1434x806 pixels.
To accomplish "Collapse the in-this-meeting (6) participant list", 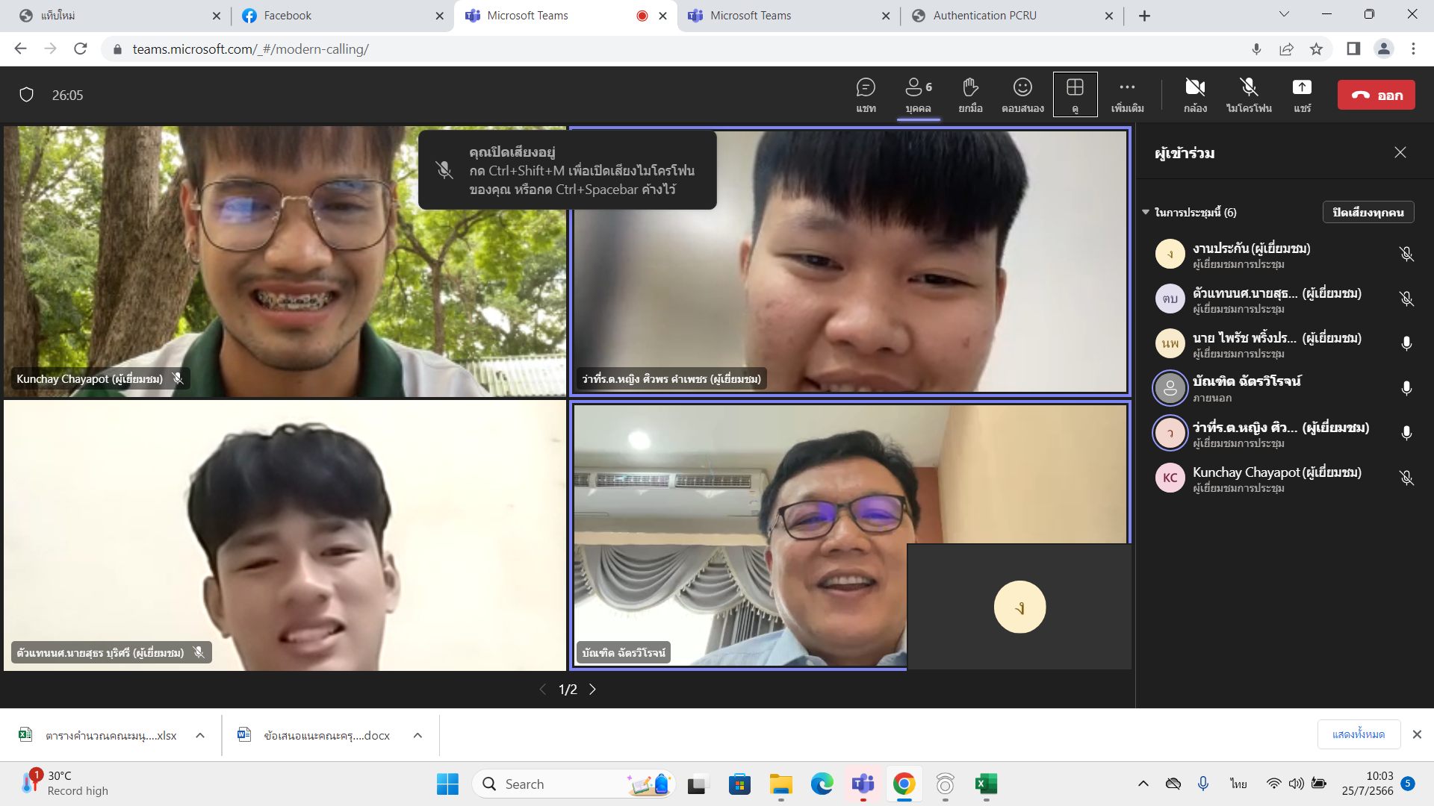I will (1146, 212).
